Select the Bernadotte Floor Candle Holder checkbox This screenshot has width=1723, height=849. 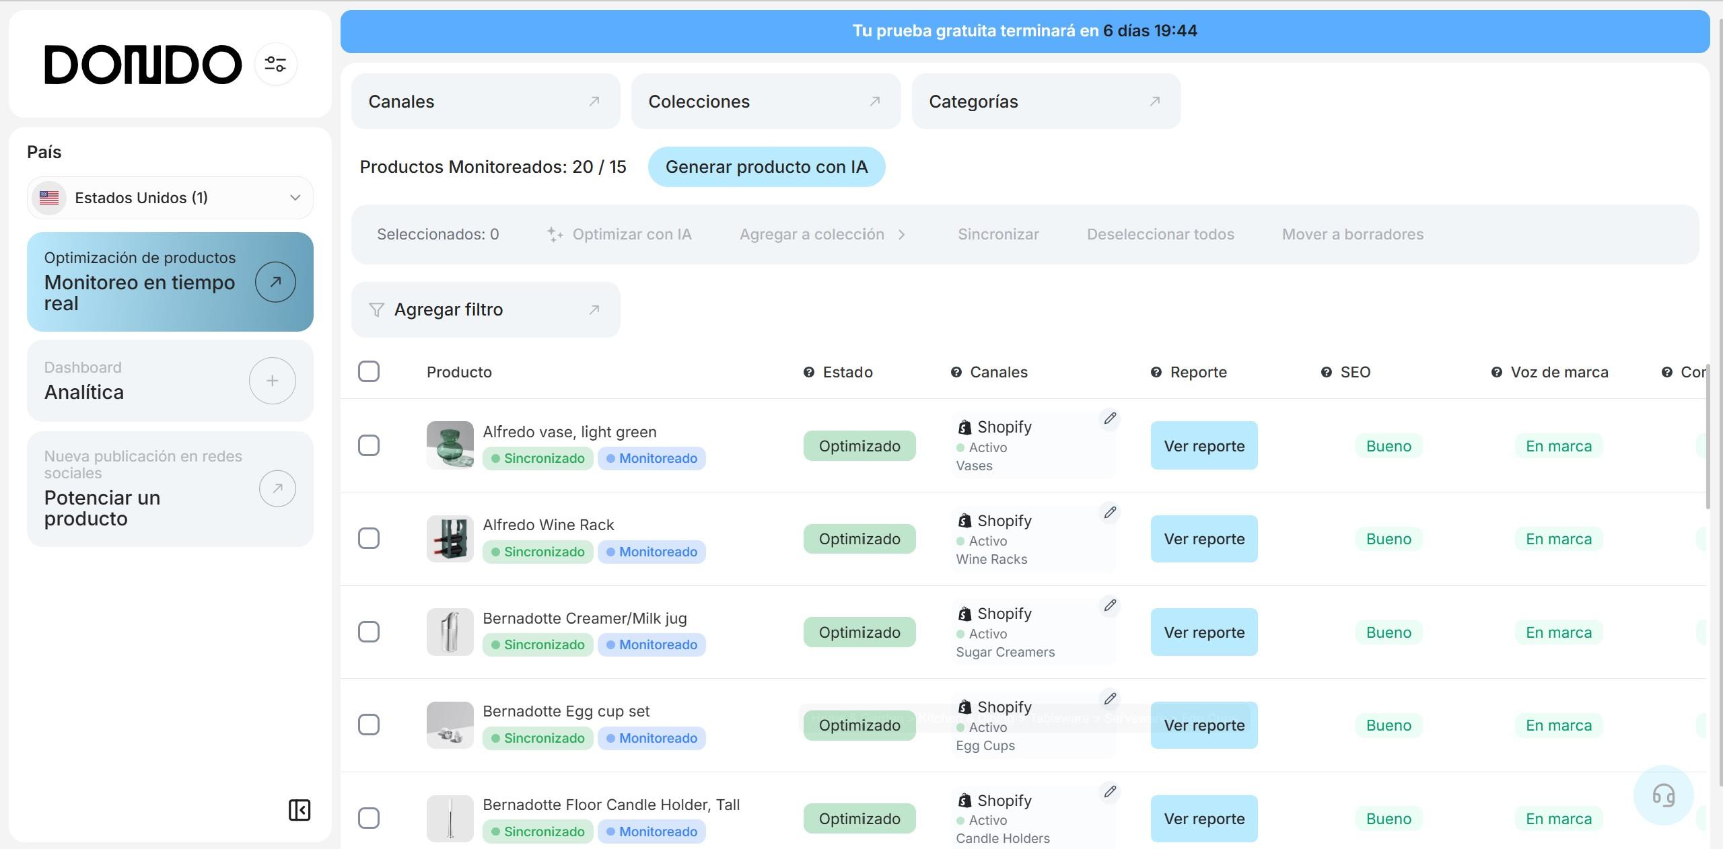tap(369, 818)
